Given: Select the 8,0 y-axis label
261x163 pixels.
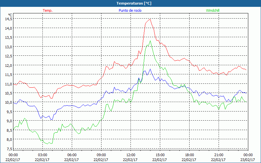Looking at the screenshot, I should [x=9, y=140].
